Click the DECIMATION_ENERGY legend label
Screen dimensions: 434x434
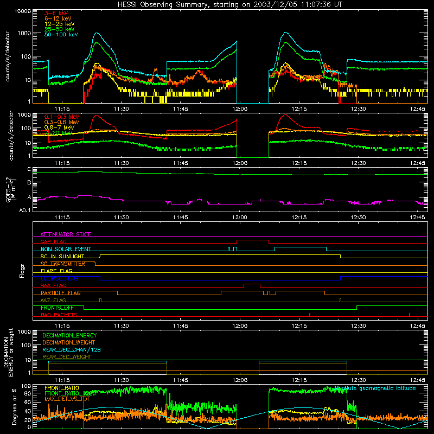pyautogui.click(x=69, y=335)
